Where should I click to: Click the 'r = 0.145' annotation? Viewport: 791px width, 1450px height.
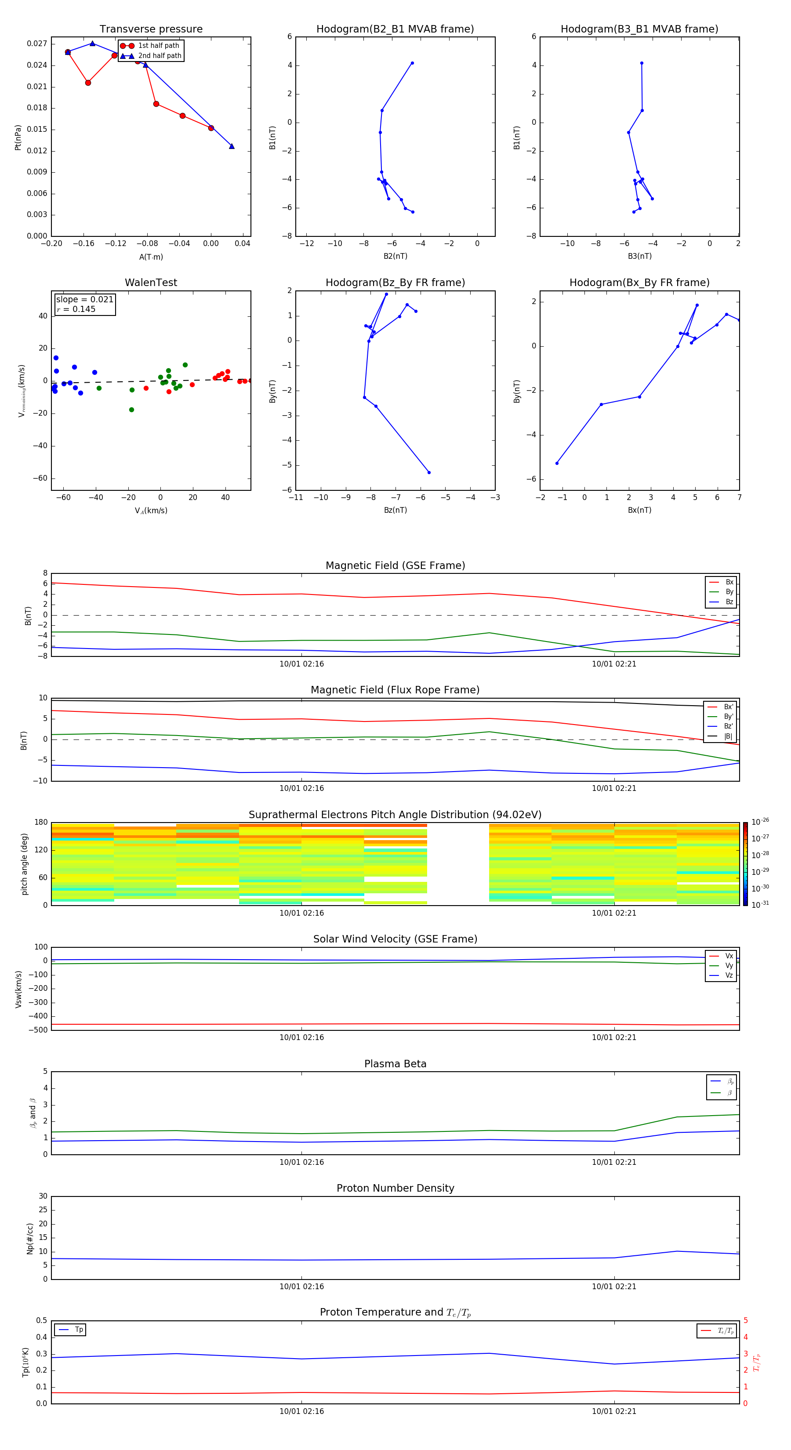pos(76,309)
